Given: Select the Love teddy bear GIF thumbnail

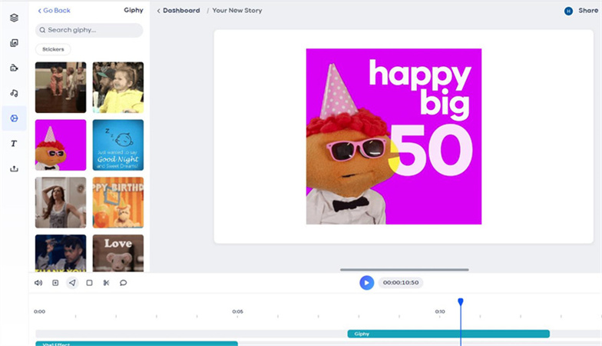Looking at the screenshot, I should pyautogui.click(x=118, y=254).
